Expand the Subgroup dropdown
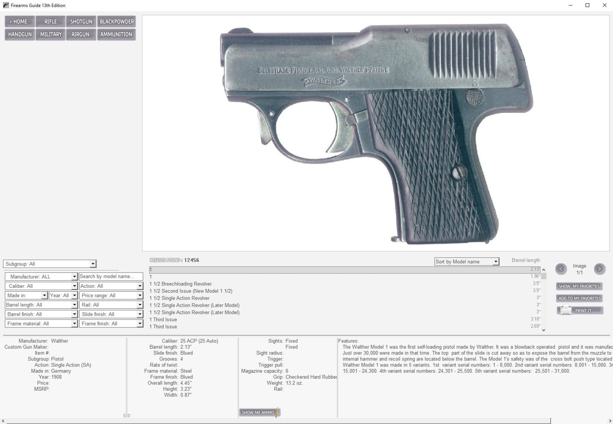The width and height of the screenshot is (613, 424). pos(92,264)
